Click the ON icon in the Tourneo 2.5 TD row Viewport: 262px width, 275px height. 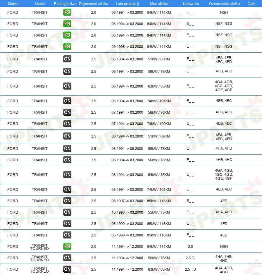point(67,269)
